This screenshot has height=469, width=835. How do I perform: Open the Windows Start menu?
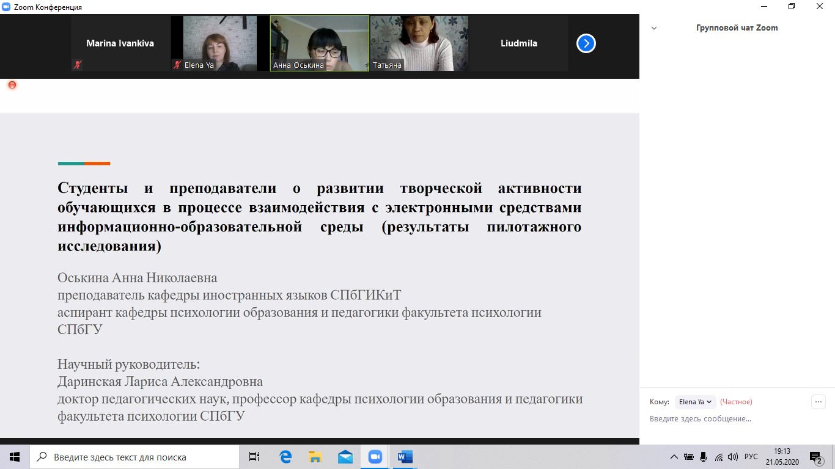coord(15,457)
